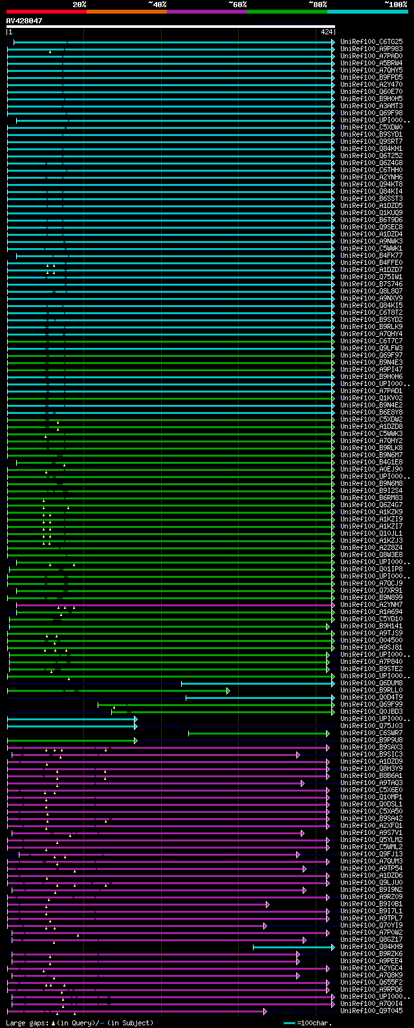Open hit UniRef100_A5BRW4
Screen dimensions: 414x1028
371,63
